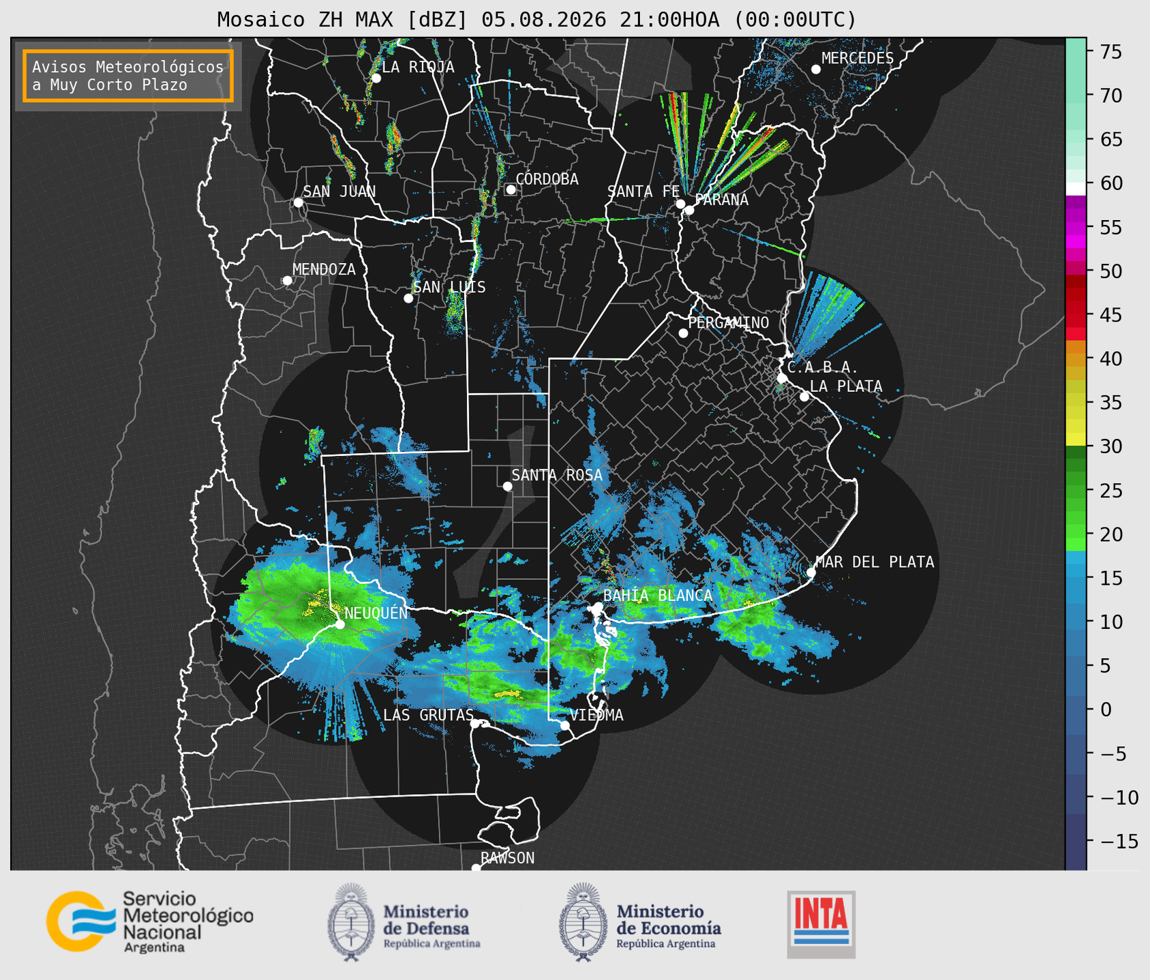The image size is (1150, 980).
Task: Select the Viedma city marker
Action: click(564, 725)
